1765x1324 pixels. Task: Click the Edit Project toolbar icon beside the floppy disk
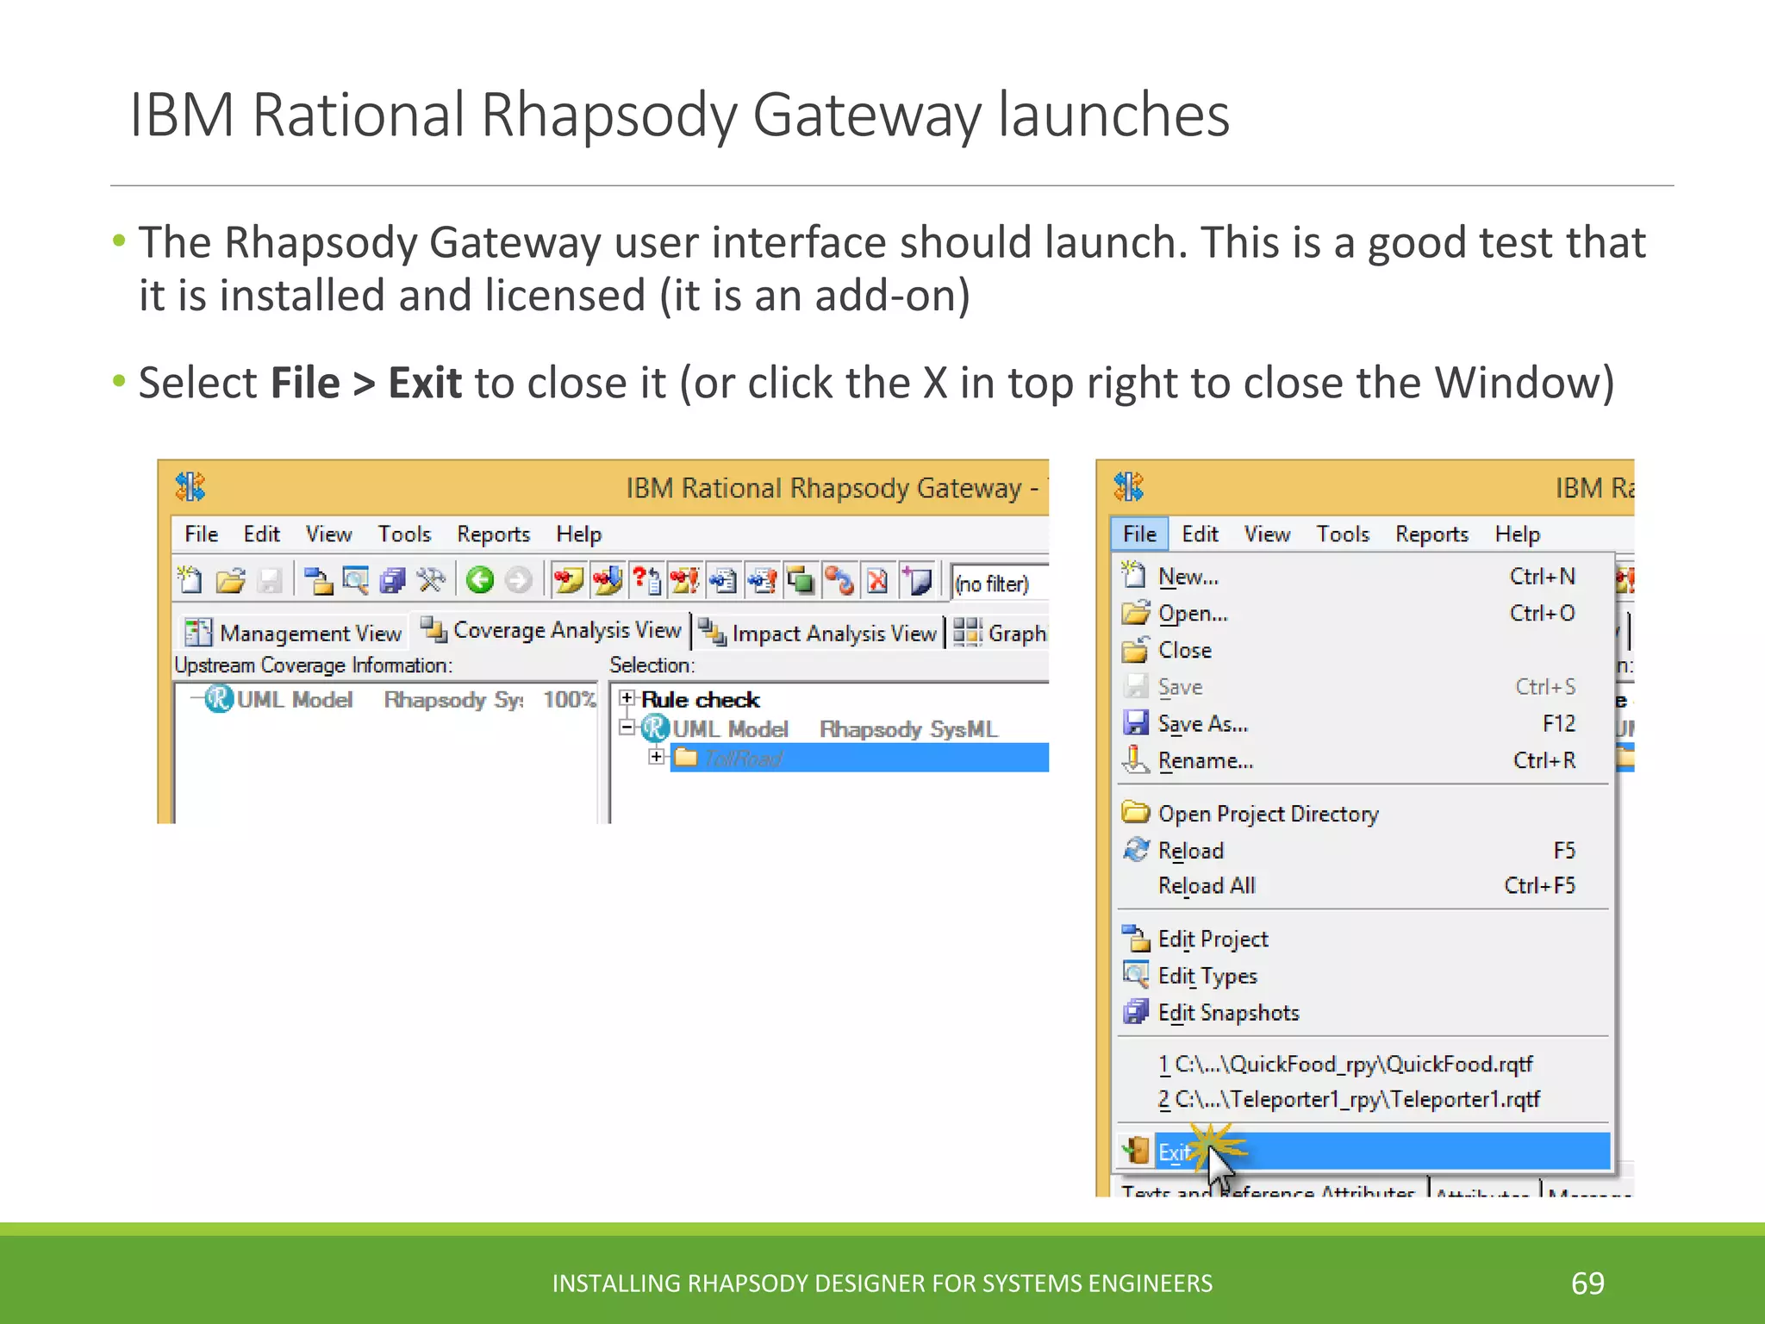[x=318, y=581]
